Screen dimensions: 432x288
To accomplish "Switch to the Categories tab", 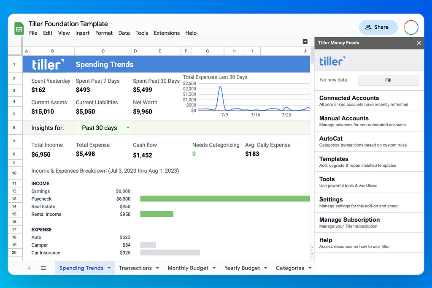I will click(x=290, y=268).
